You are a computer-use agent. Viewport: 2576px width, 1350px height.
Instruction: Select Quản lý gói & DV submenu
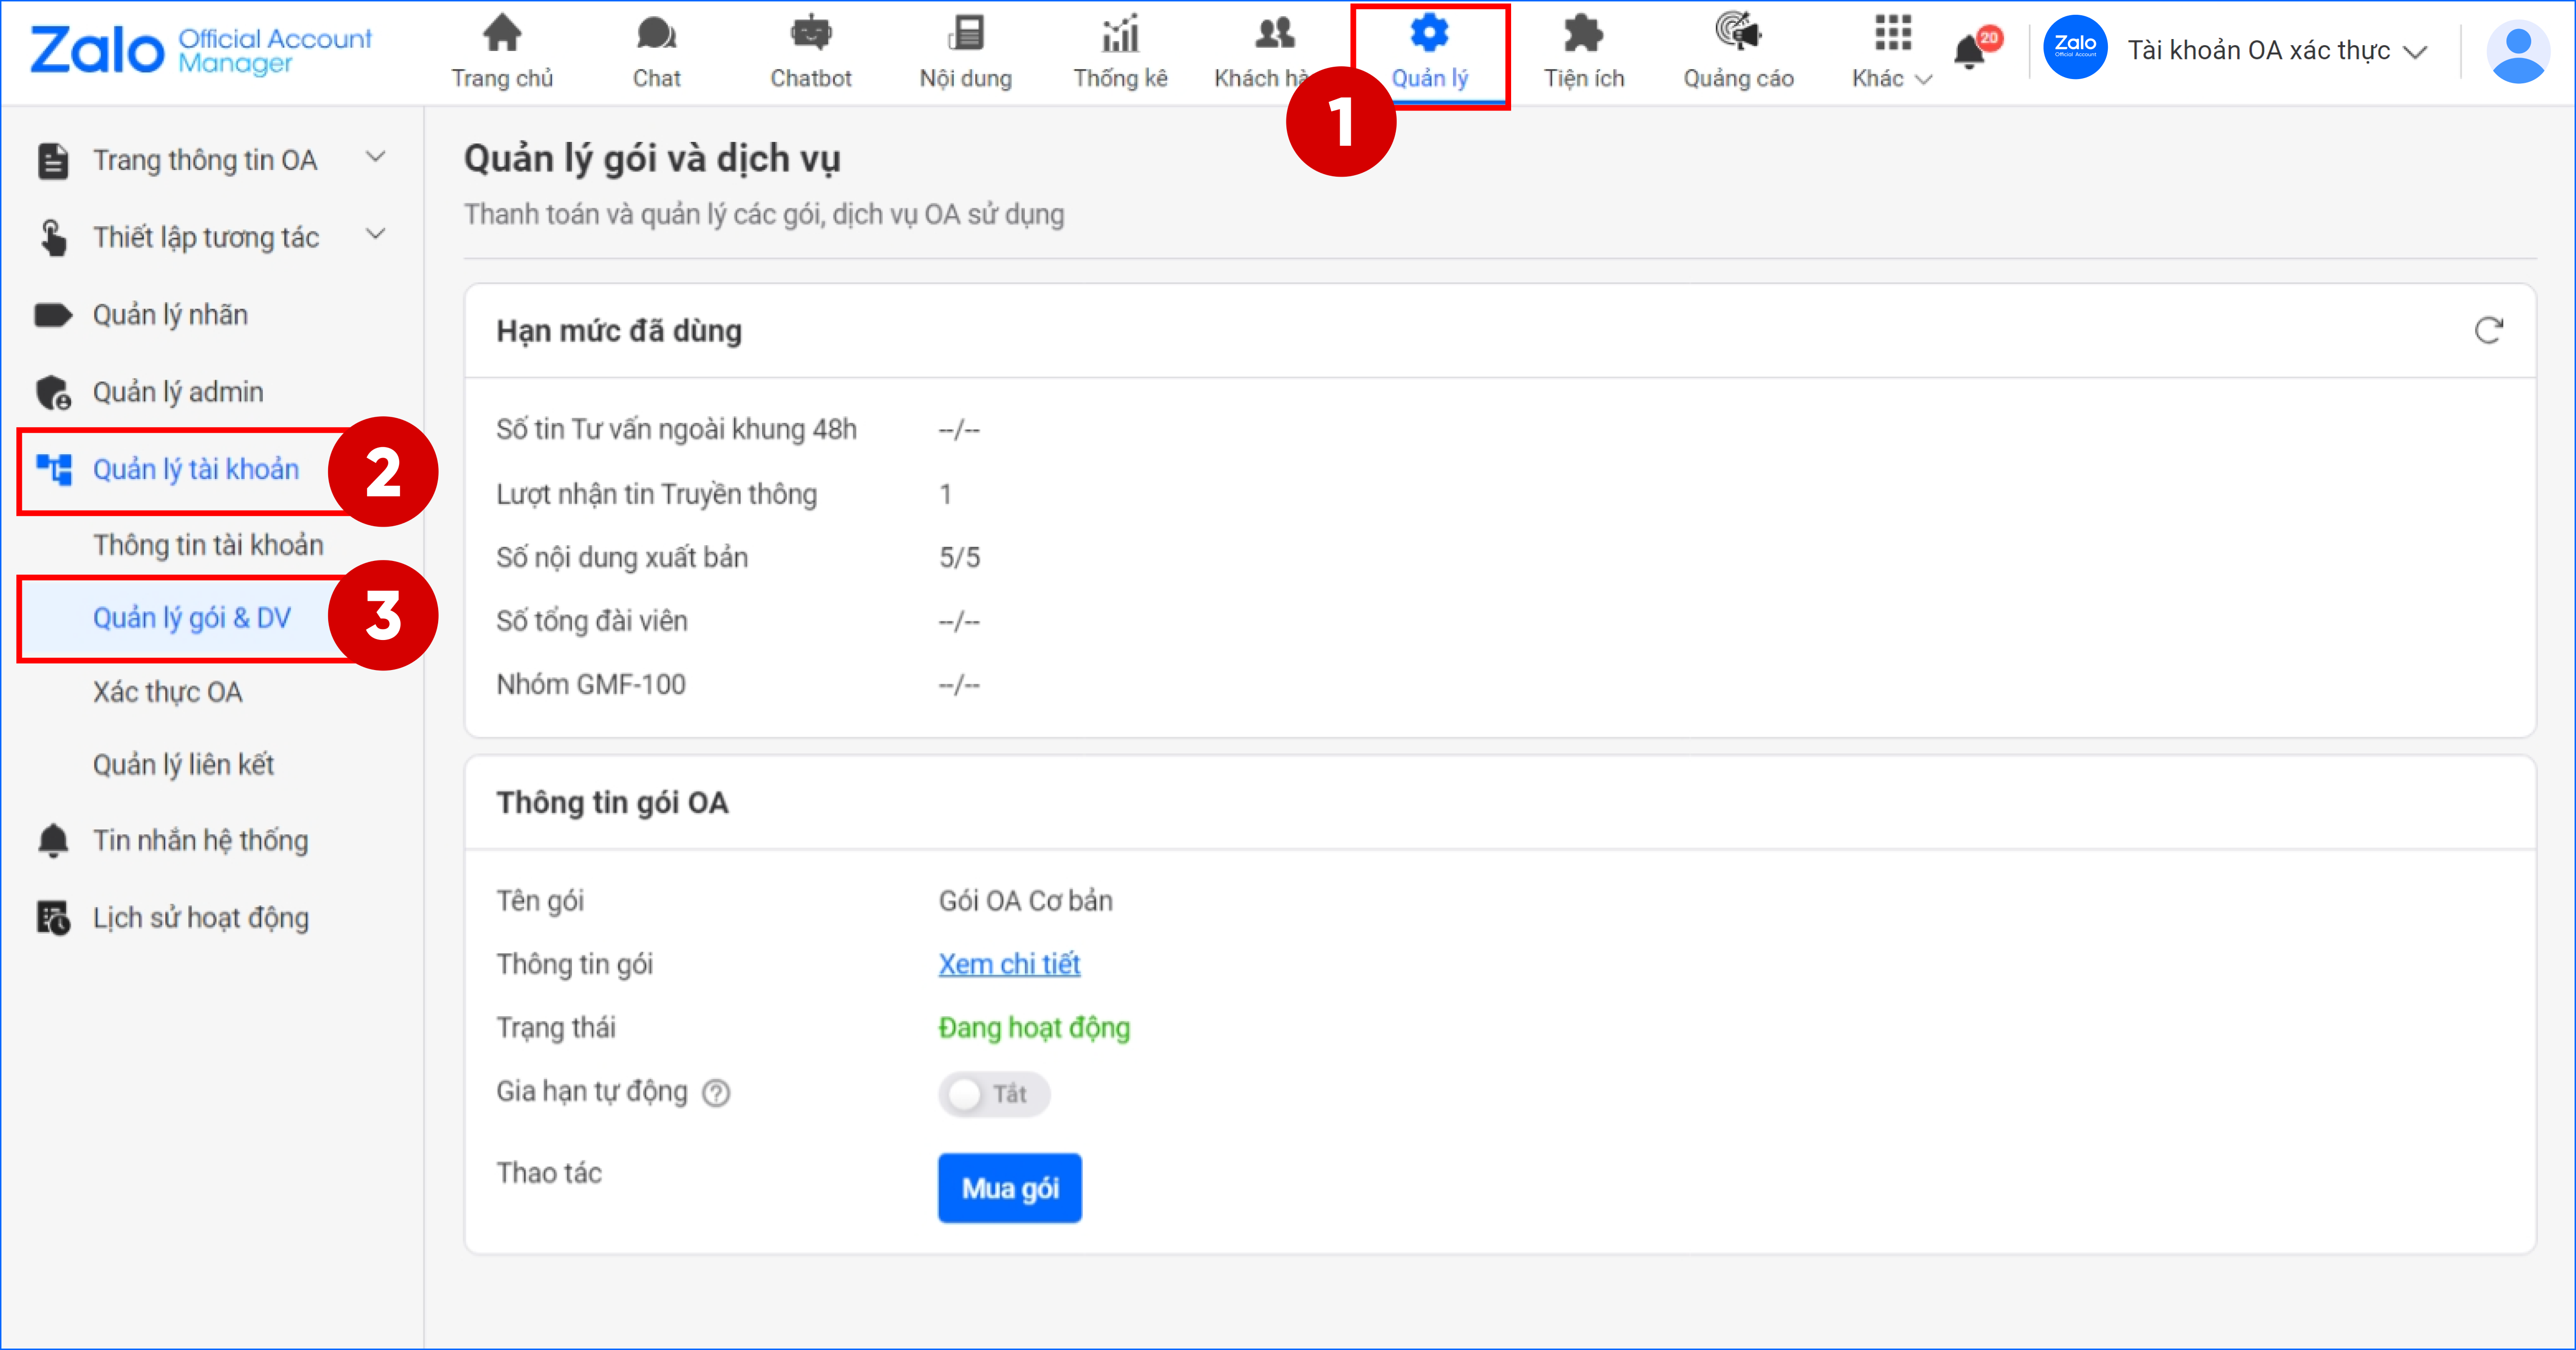pyautogui.click(x=192, y=618)
